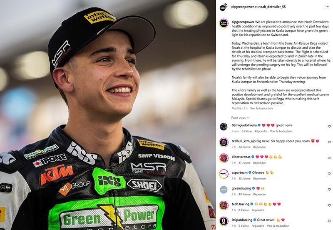Tap heart next to gresiniracing comment
333x230 pixels.
tap(329, 190)
